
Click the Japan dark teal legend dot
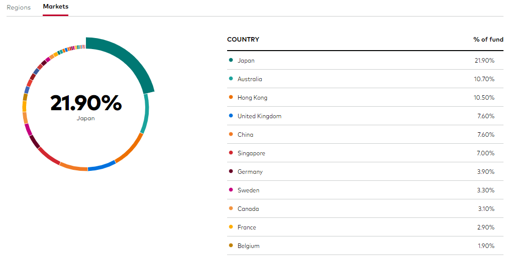click(231, 60)
